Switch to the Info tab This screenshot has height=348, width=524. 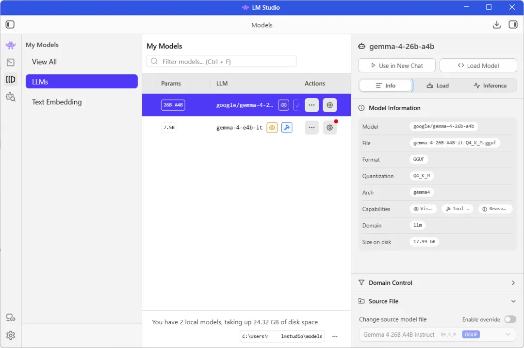coord(386,85)
